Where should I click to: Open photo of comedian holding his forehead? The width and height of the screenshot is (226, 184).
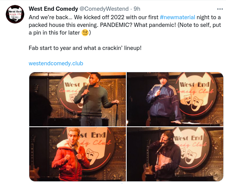click(175, 154)
